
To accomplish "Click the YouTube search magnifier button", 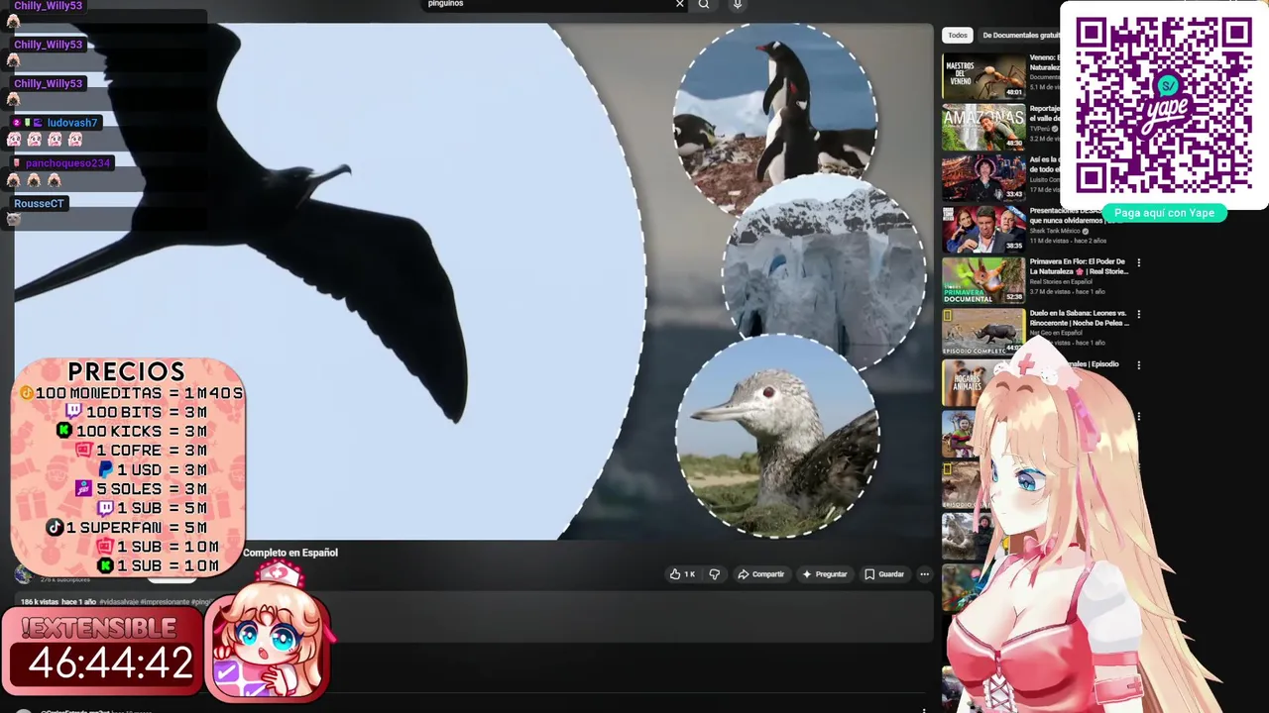I will pyautogui.click(x=704, y=4).
